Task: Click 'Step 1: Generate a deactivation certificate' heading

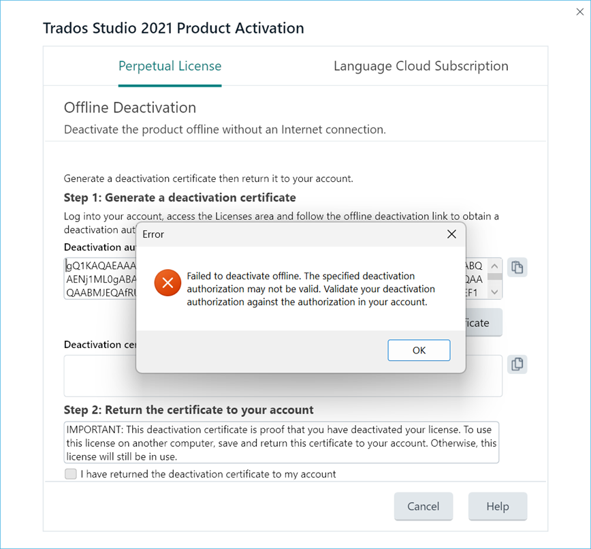Action: pos(180,198)
